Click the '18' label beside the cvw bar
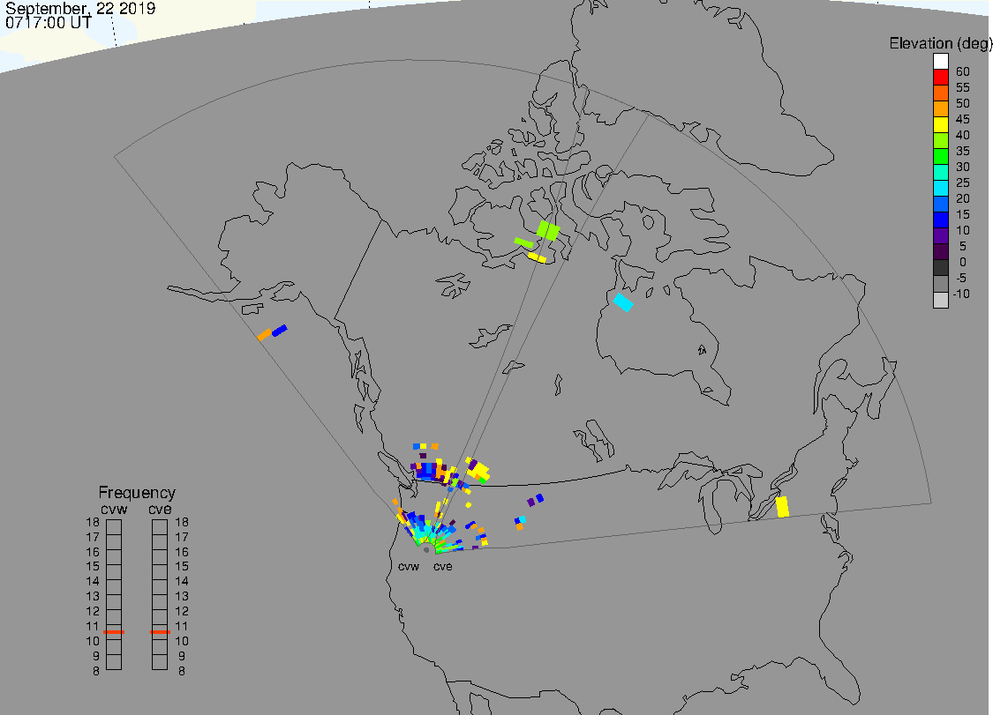Viewport: 993px width, 715px height. 93,522
